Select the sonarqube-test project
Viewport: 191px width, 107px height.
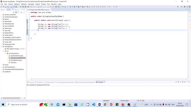[x=10, y=44]
